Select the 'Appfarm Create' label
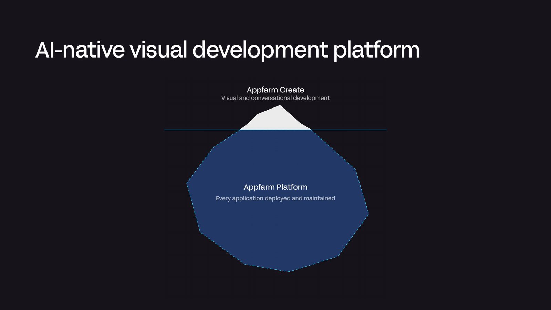The height and width of the screenshot is (310, 551). [x=275, y=90]
